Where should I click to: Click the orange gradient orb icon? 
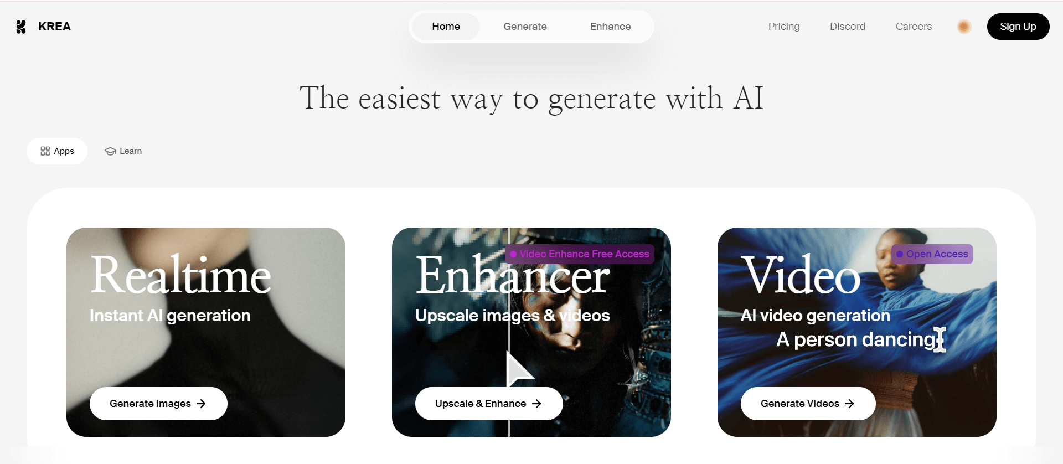coord(964,27)
